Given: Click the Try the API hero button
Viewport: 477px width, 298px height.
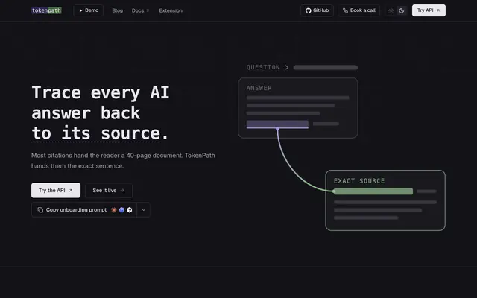Looking at the screenshot, I should (56, 191).
